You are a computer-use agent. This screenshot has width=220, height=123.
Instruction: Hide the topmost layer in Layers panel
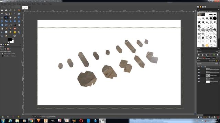(199, 69)
